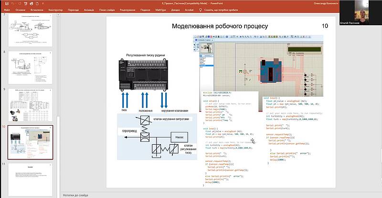
Task: Open the quick access toolbar customize dropdown
Action: pos(43,4)
